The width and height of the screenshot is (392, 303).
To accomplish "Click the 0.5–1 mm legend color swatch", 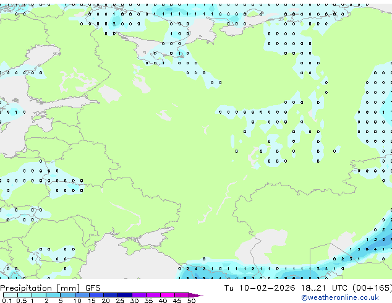I will click(x=25, y=295).
